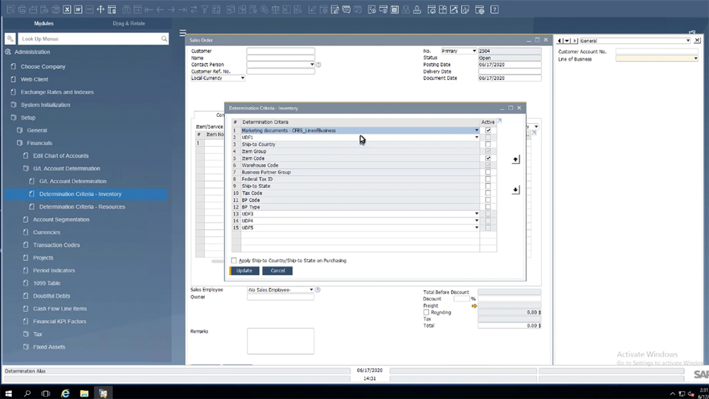Use the Find binoculars icon
The height and width of the screenshot is (399, 709).
(125, 8)
